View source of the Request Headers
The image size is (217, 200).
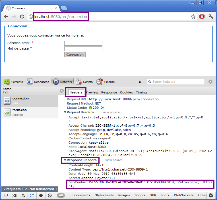(x=111, y=112)
